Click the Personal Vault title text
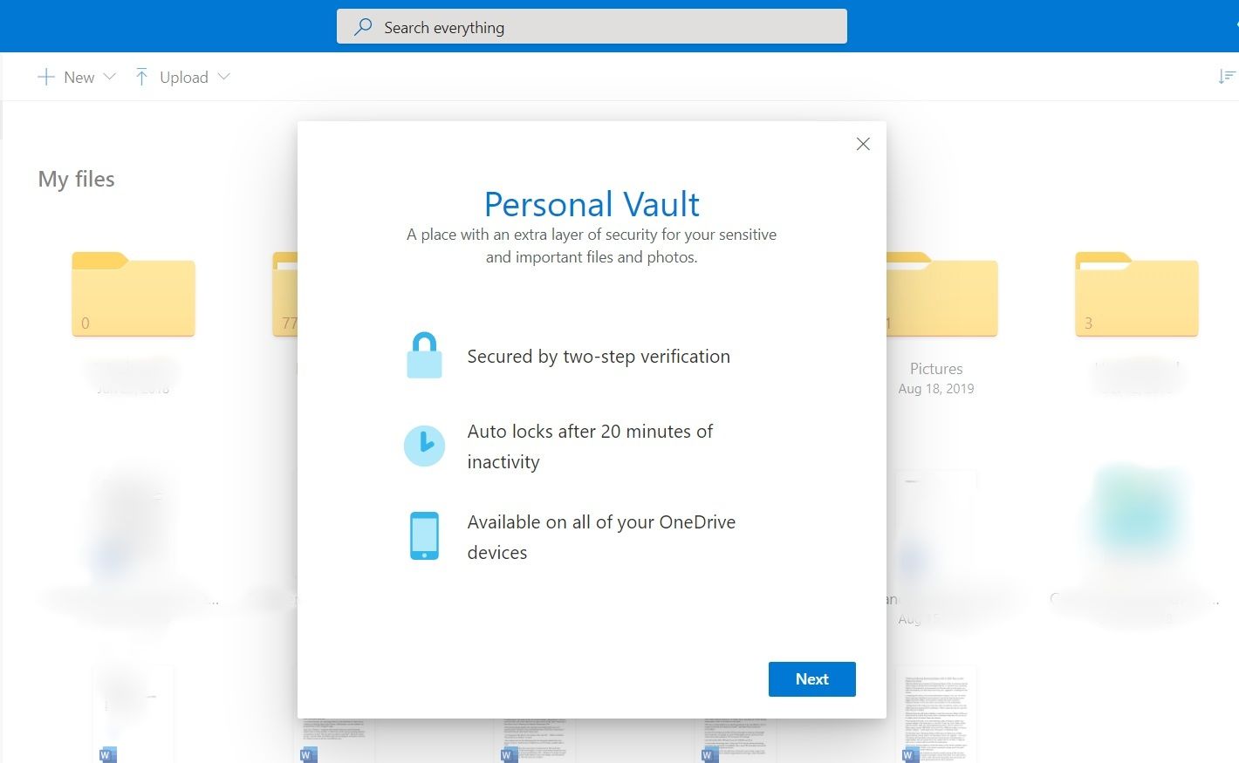Screen dimensions: 1239x763 click(592, 204)
